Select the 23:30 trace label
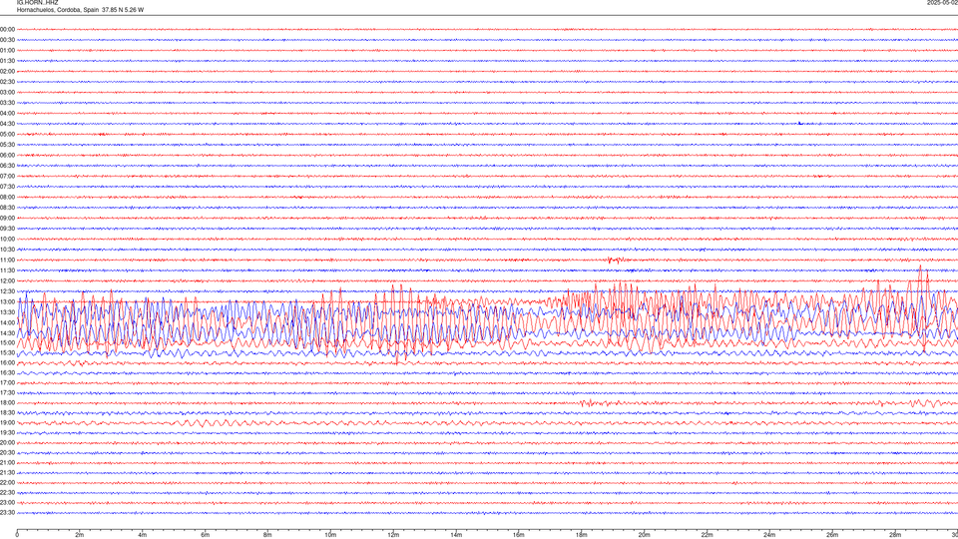 point(7,513)
